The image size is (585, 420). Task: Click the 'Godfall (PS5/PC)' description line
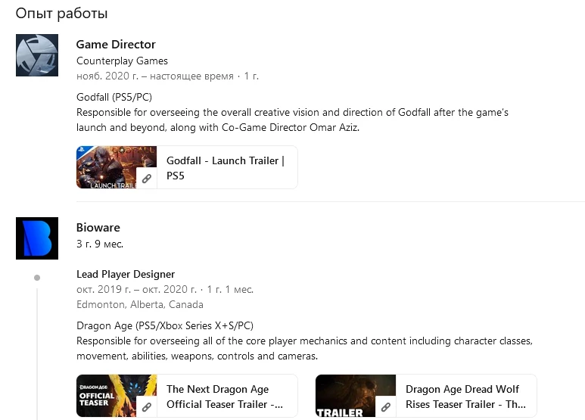114,97
